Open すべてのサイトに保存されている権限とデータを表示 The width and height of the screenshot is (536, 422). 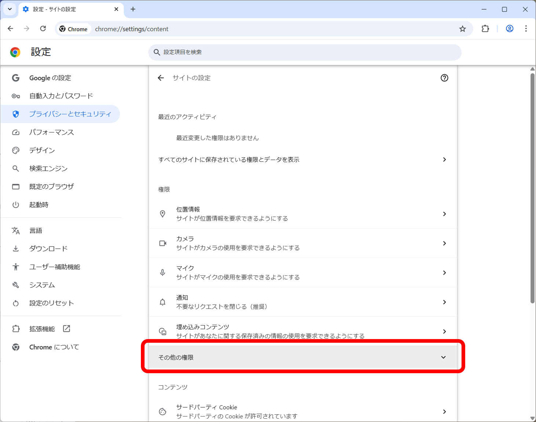pos(303,160)
